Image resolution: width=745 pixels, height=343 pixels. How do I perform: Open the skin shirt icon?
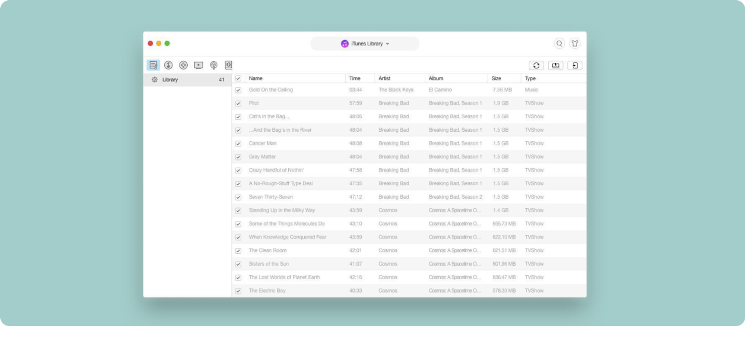point(575,44)
